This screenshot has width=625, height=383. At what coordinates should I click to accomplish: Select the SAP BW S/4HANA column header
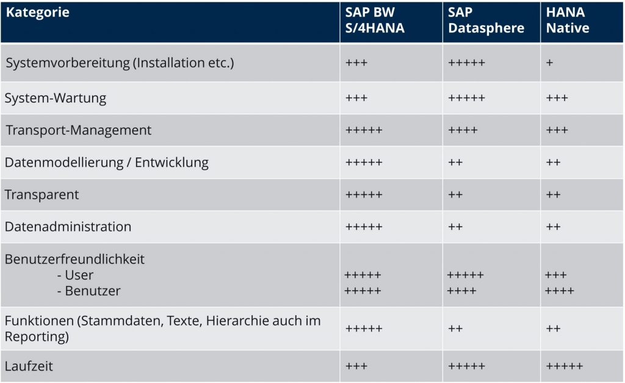pos(374,20)
